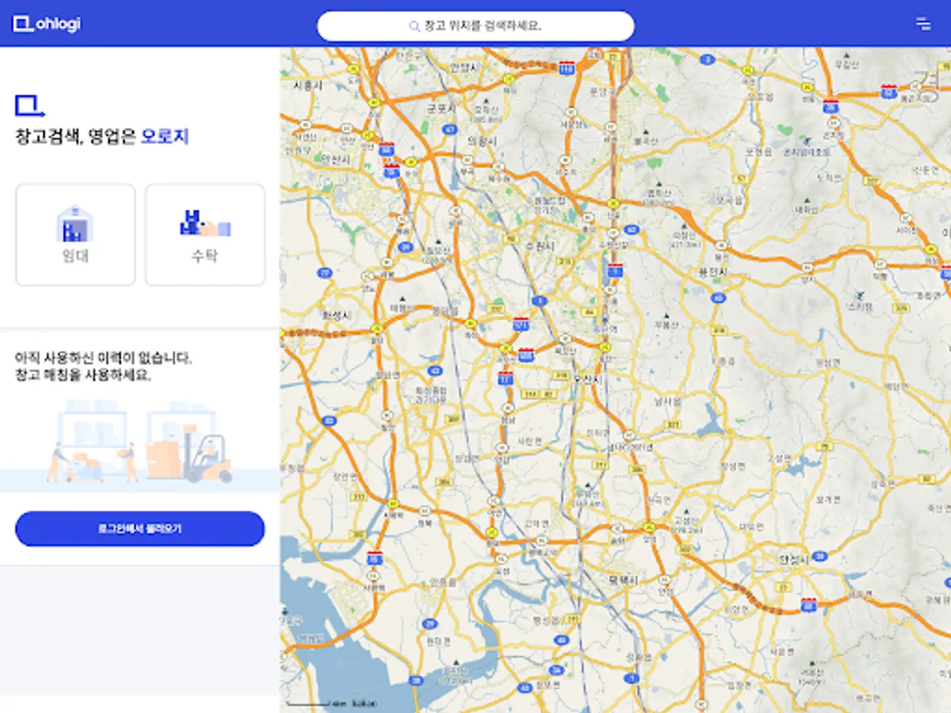Click the 안양시 label on the map
The image size is (951, 713).
point(463,68)
